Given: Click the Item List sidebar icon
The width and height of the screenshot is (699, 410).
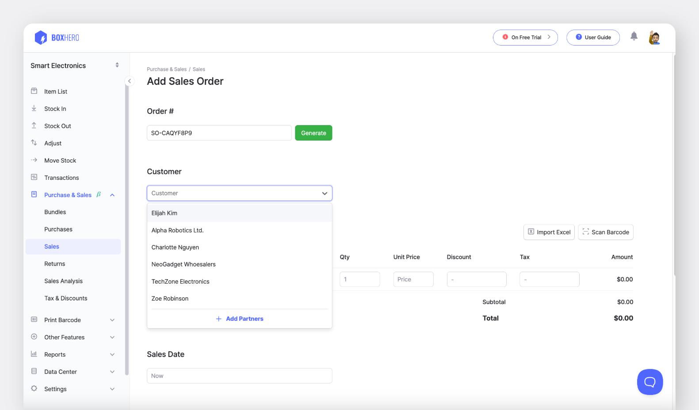Looking at the screenshot, I should [34, 91].
